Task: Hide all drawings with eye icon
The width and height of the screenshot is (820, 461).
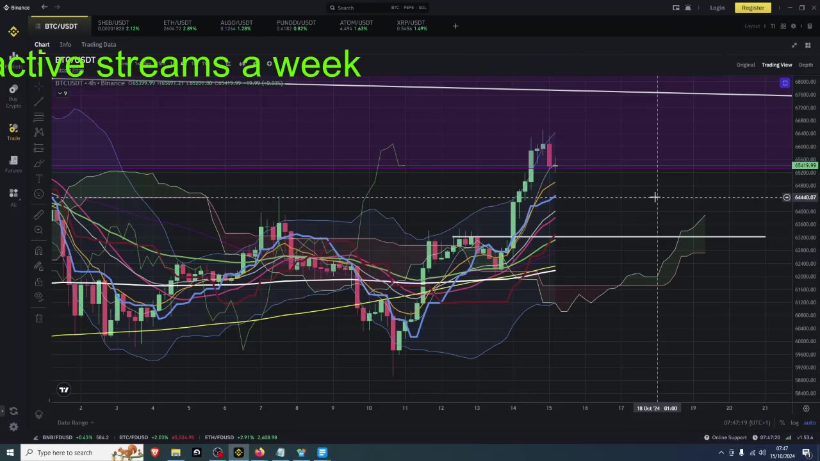Action: (38, 297)
